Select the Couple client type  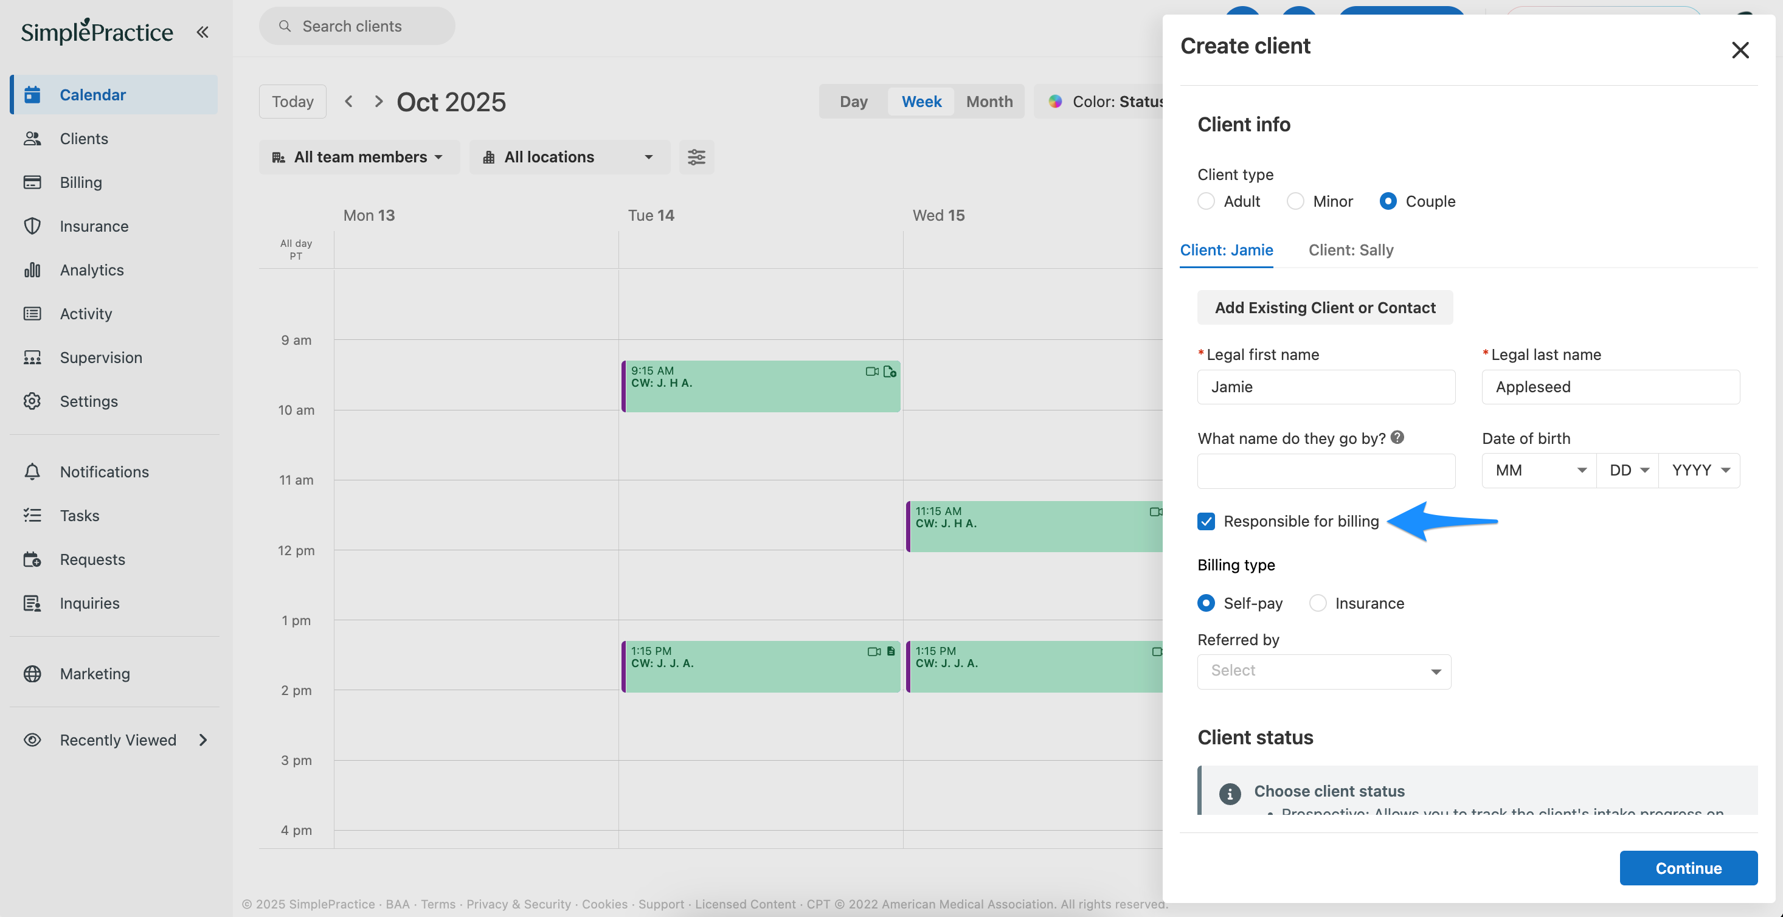(x=1388, y=201)
